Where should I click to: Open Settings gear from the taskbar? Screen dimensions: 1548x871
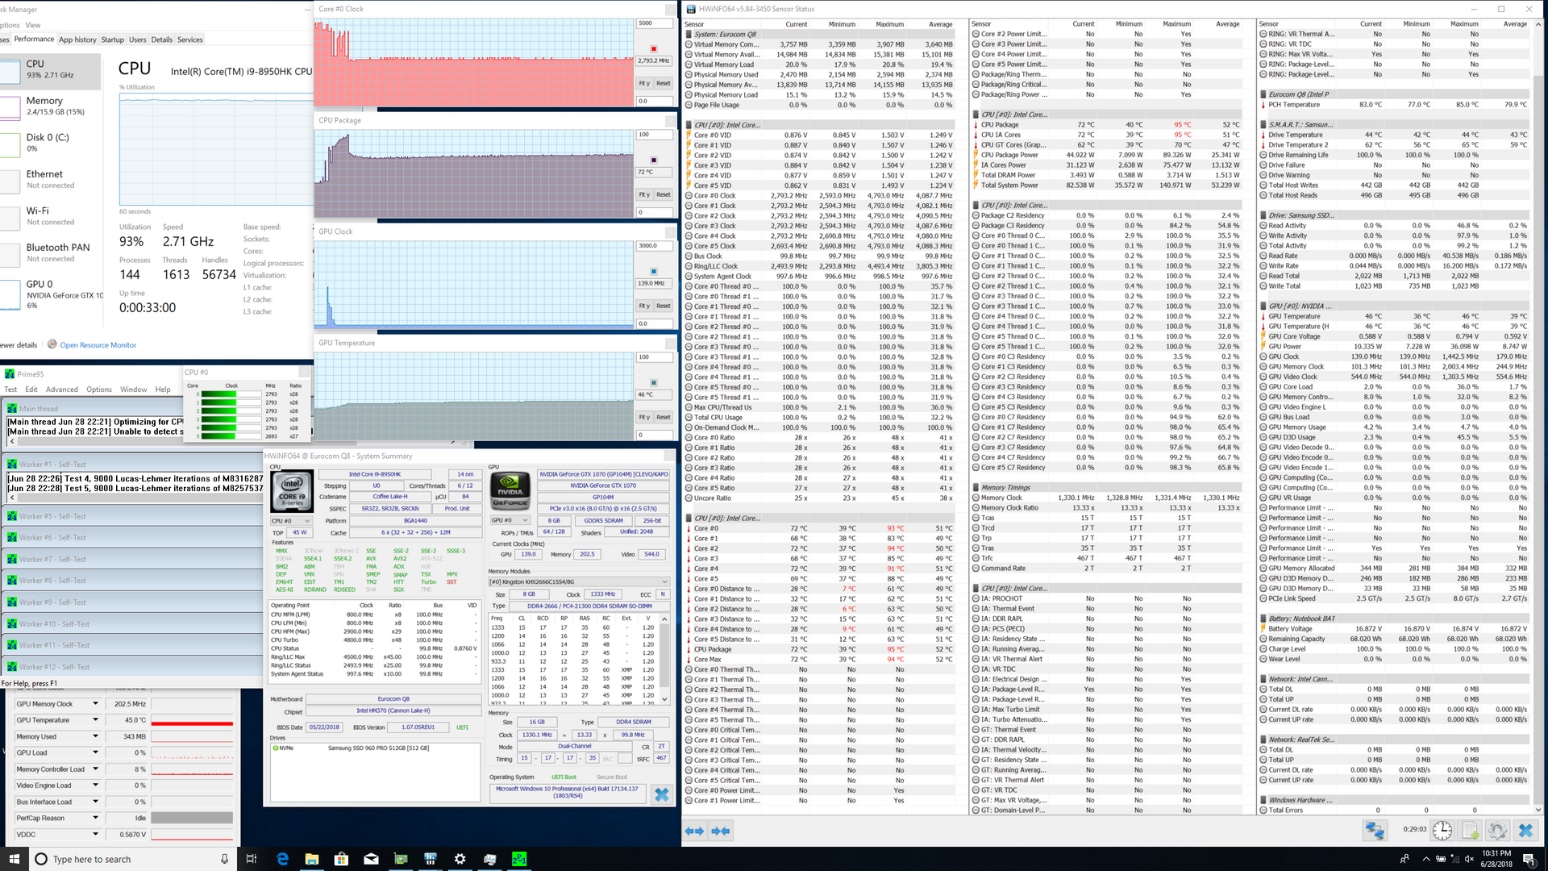460,859
